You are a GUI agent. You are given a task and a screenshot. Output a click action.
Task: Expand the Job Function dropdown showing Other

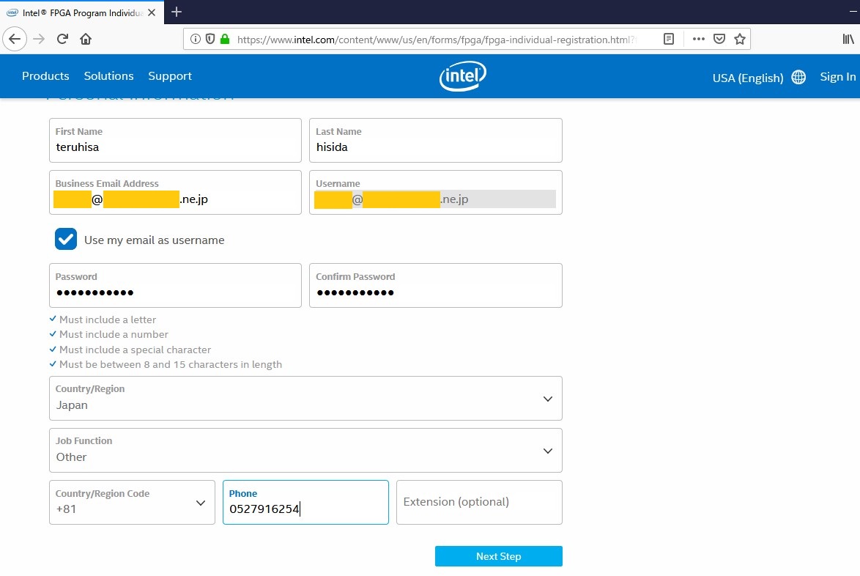[305, 451]
